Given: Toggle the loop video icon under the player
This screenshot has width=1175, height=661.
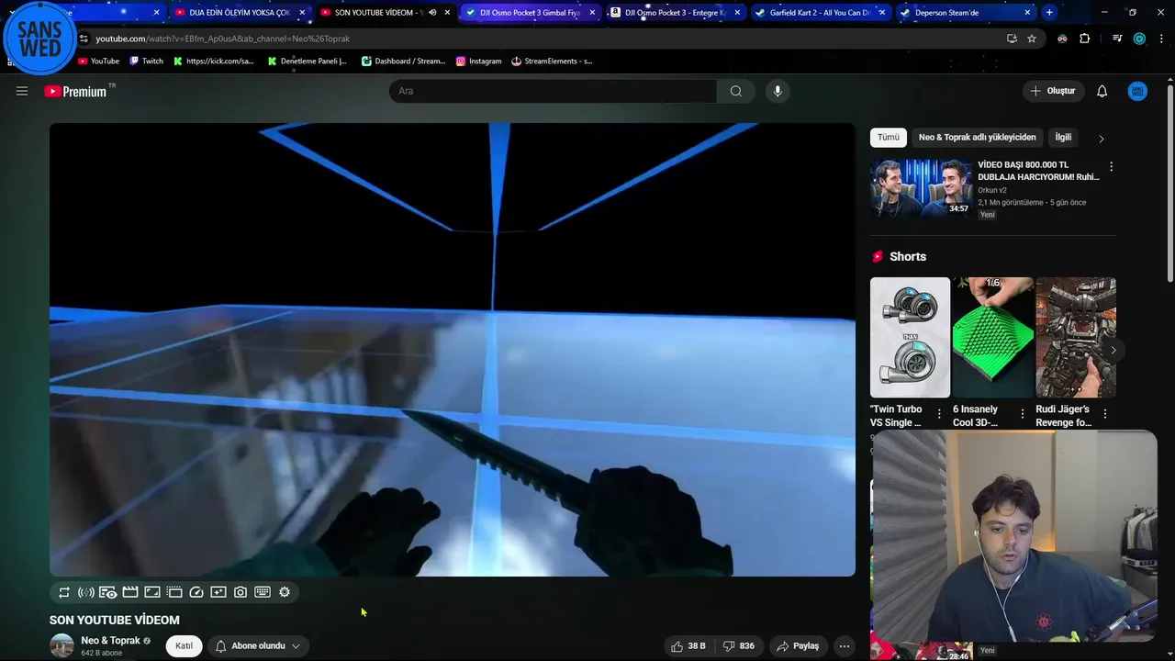Looking at the screenshot, I should pyautogui.click(x=64, y=592).
